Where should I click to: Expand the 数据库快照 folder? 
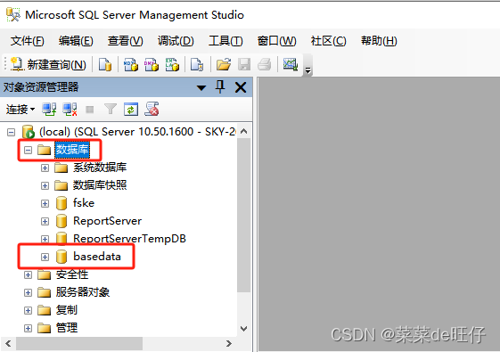click(45, 185)
